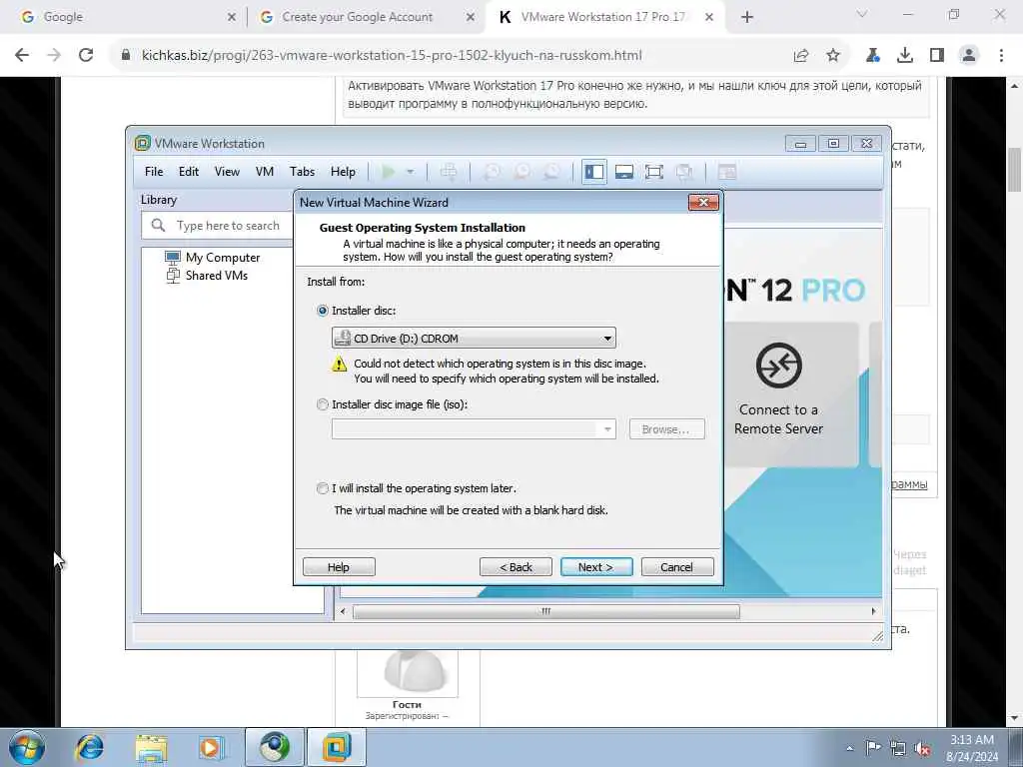The image size is (1023, 767).
Task: Go back in browser history
Action: tap(22, 56)
